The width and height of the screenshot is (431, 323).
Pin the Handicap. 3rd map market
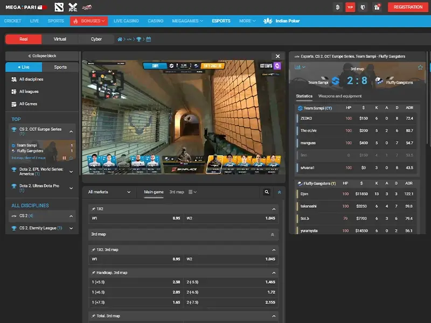93,273
